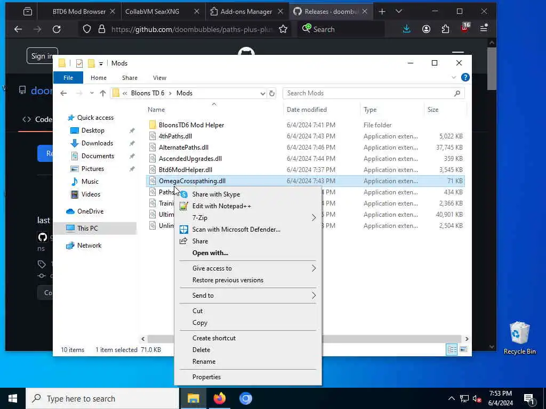Choose Open with... from context menu

click(x=247, y=253)
